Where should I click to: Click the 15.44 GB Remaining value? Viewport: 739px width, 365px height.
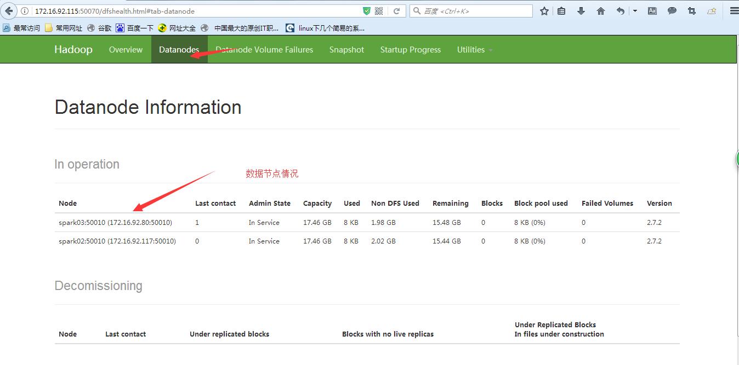click(x=447, y=241)
